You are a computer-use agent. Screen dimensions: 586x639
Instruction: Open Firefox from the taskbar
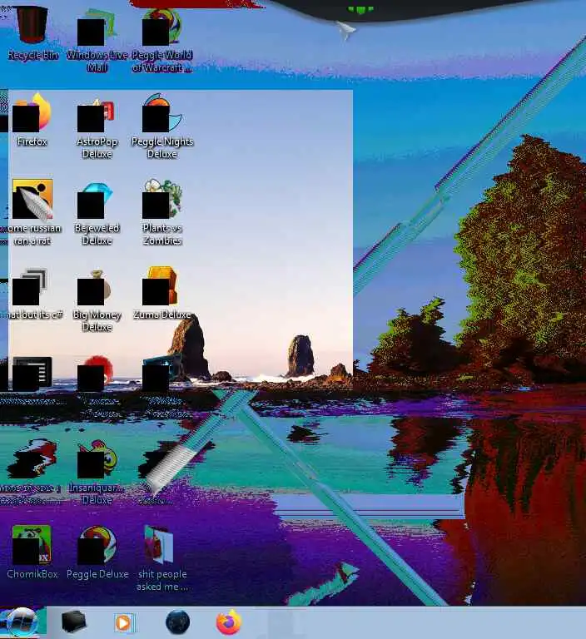[228, 622]
